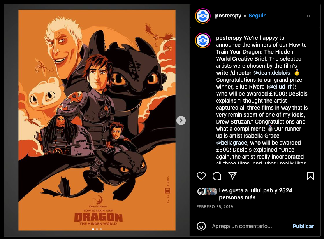Open the three-dot more options menu

click(309, 16)
